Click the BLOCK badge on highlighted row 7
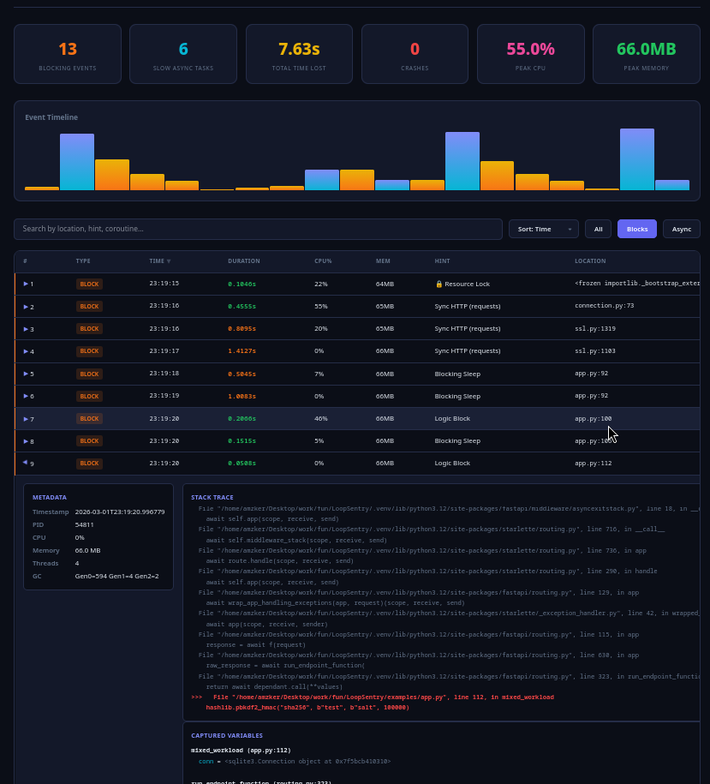This screenshot has height=784, width=710. pos(89,418)
